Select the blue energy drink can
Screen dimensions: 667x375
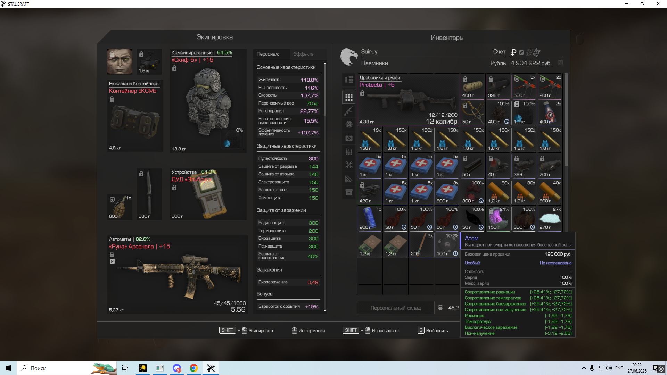(370, 218)
